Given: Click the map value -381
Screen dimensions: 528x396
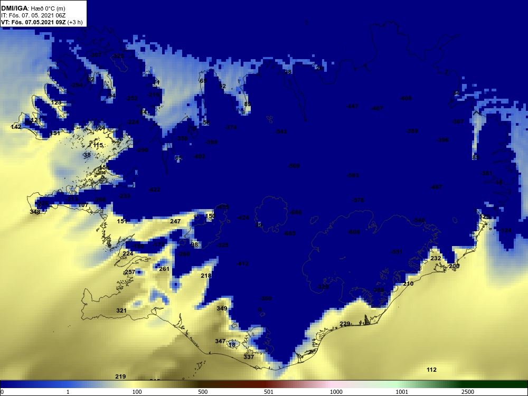Looking at the screenshot, I should [x=486, y=173].
